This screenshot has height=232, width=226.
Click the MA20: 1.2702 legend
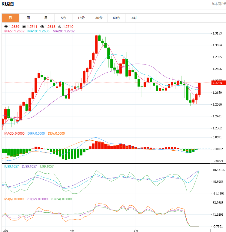point(63,31)
